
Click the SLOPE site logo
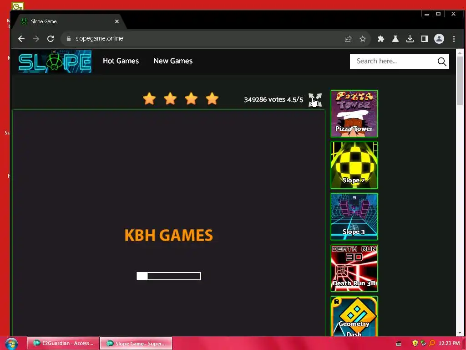(55, 62)
